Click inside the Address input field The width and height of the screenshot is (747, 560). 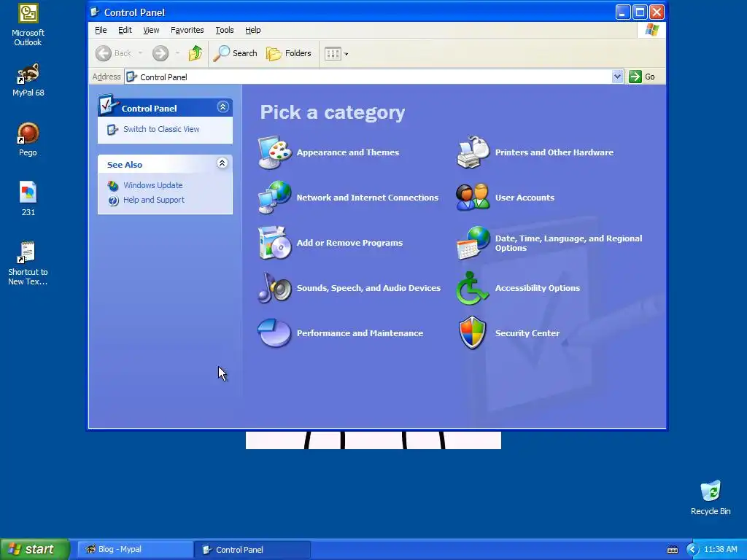tap(368, 77)
